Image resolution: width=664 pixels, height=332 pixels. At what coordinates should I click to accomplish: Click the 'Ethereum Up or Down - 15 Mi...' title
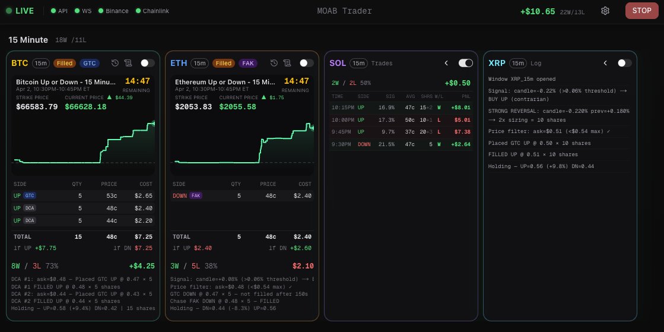(x=225, y=82)
